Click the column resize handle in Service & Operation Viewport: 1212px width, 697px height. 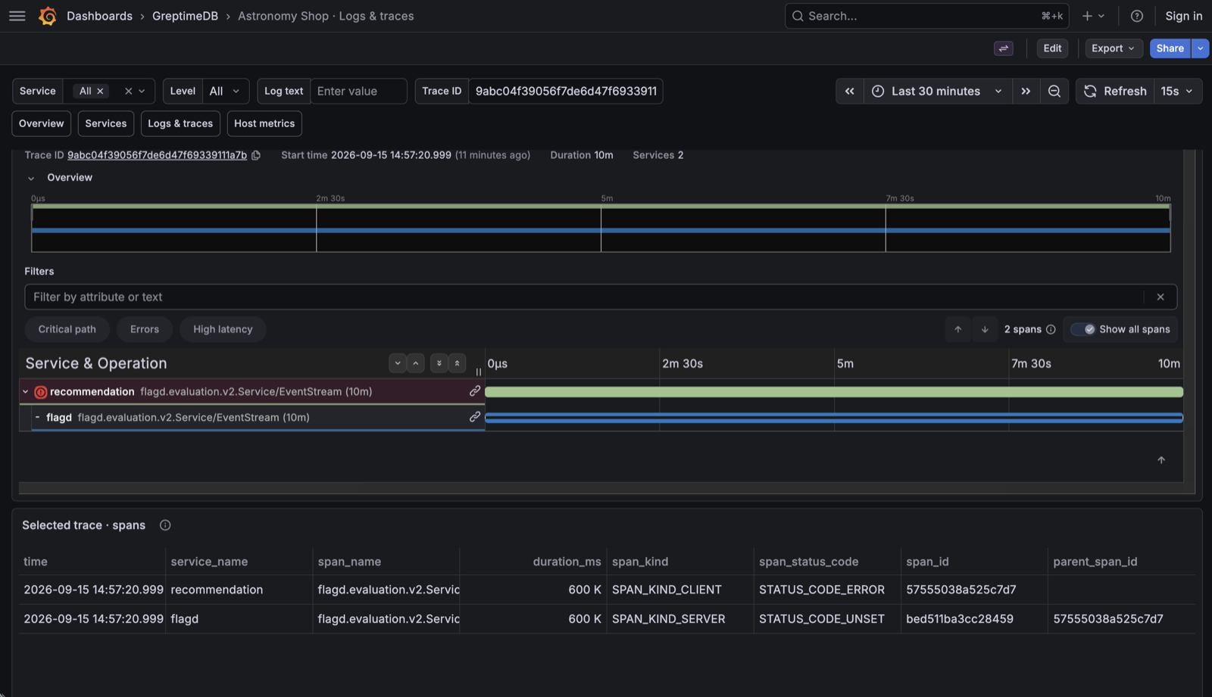[479, 372]
